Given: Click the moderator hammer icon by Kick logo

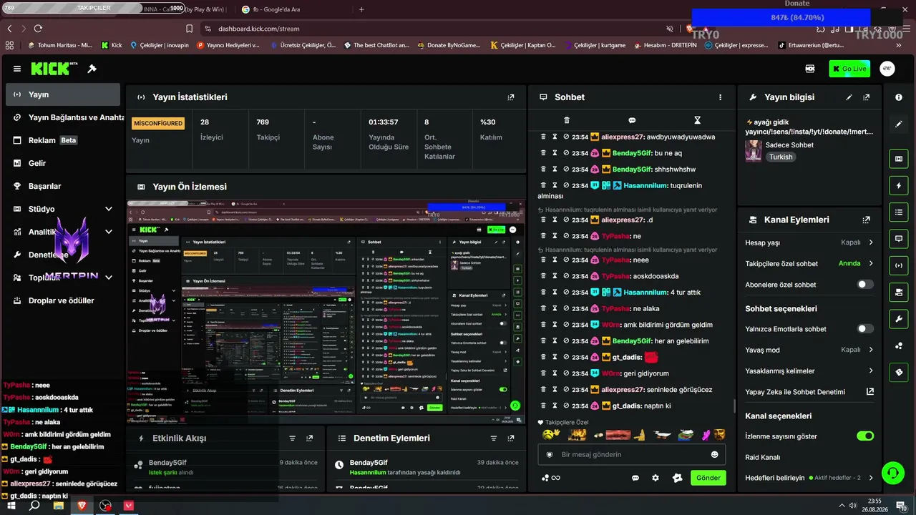Looking at the screenshot, I should (x=92, y=69).
